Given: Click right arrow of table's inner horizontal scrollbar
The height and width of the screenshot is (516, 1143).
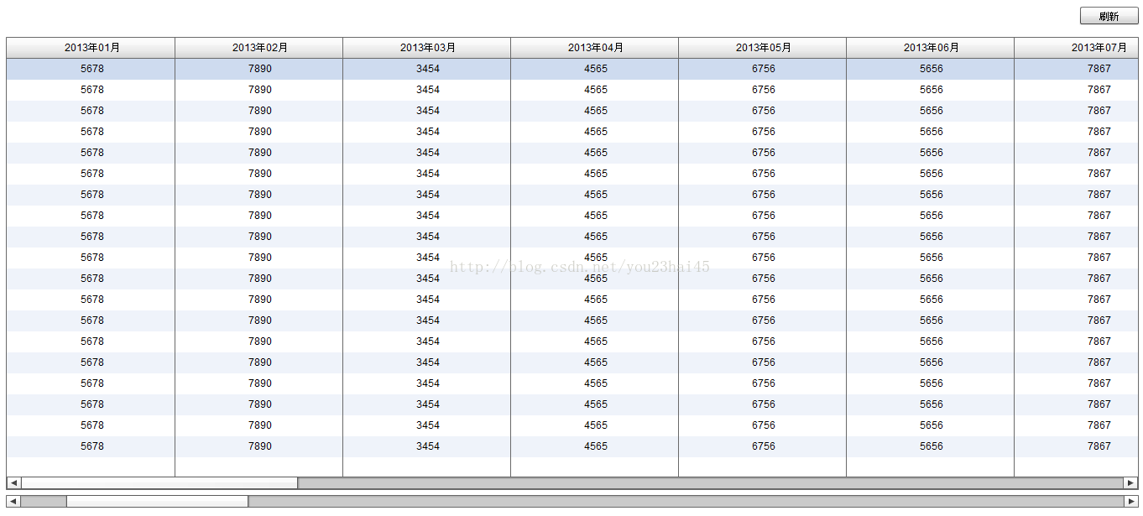Looking at the screenshot, I should point(1130,483).
